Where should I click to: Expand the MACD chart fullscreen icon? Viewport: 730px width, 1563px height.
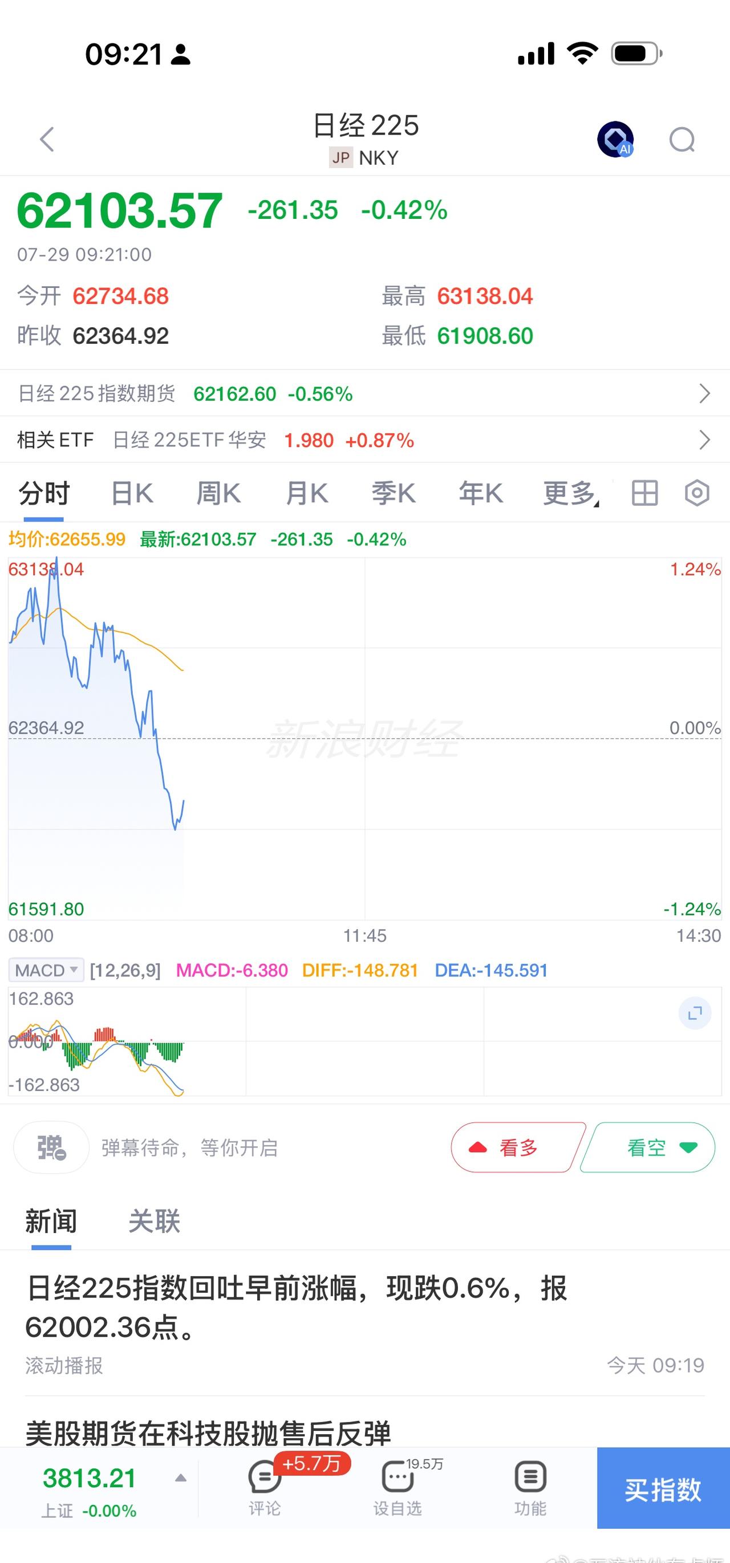click(695, 1013)
